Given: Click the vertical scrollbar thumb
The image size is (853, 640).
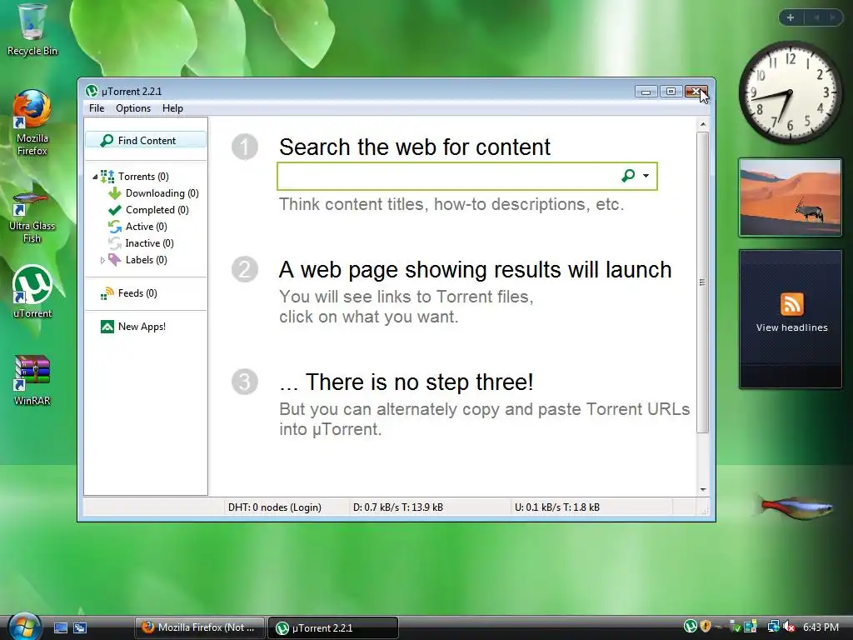Looking at the screenshot, I should [703, 282].
